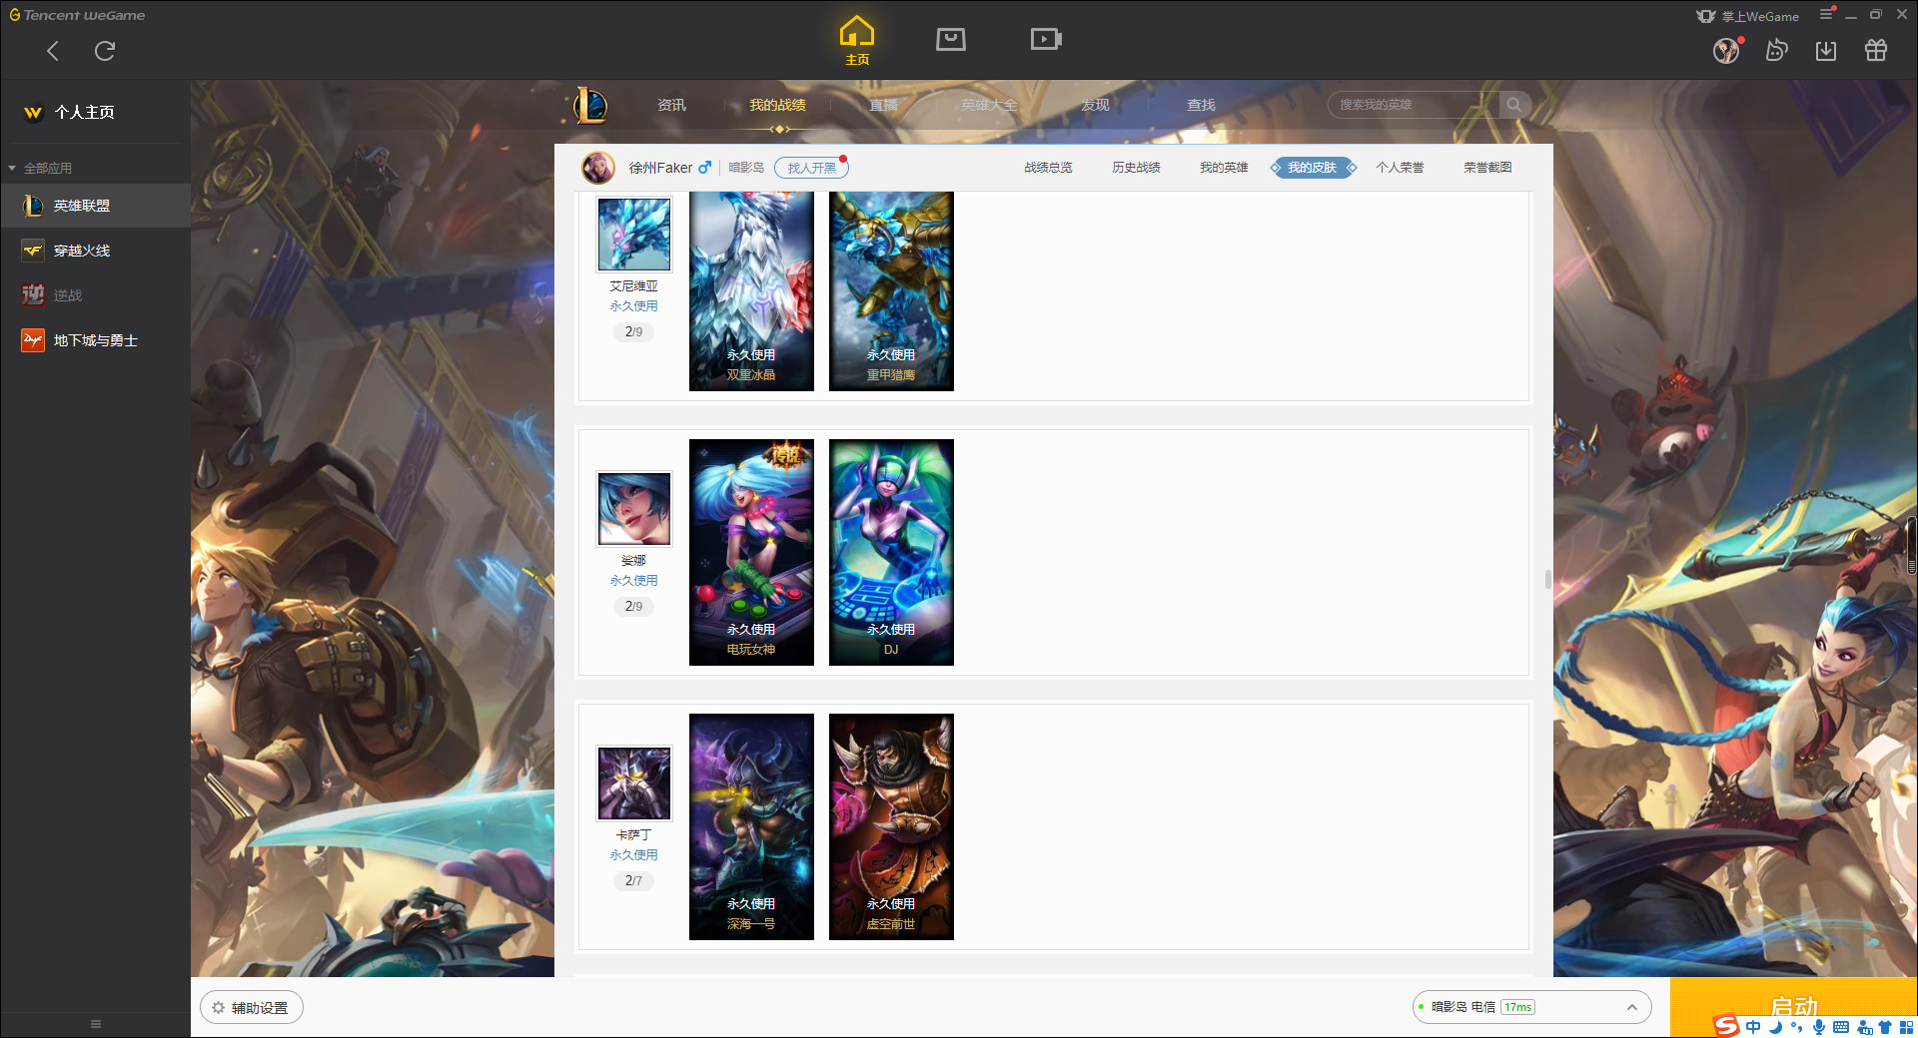1918x1038 pixels.
Task: Open the 双重冰晶 skin card
Action: (x=751, y=290)
